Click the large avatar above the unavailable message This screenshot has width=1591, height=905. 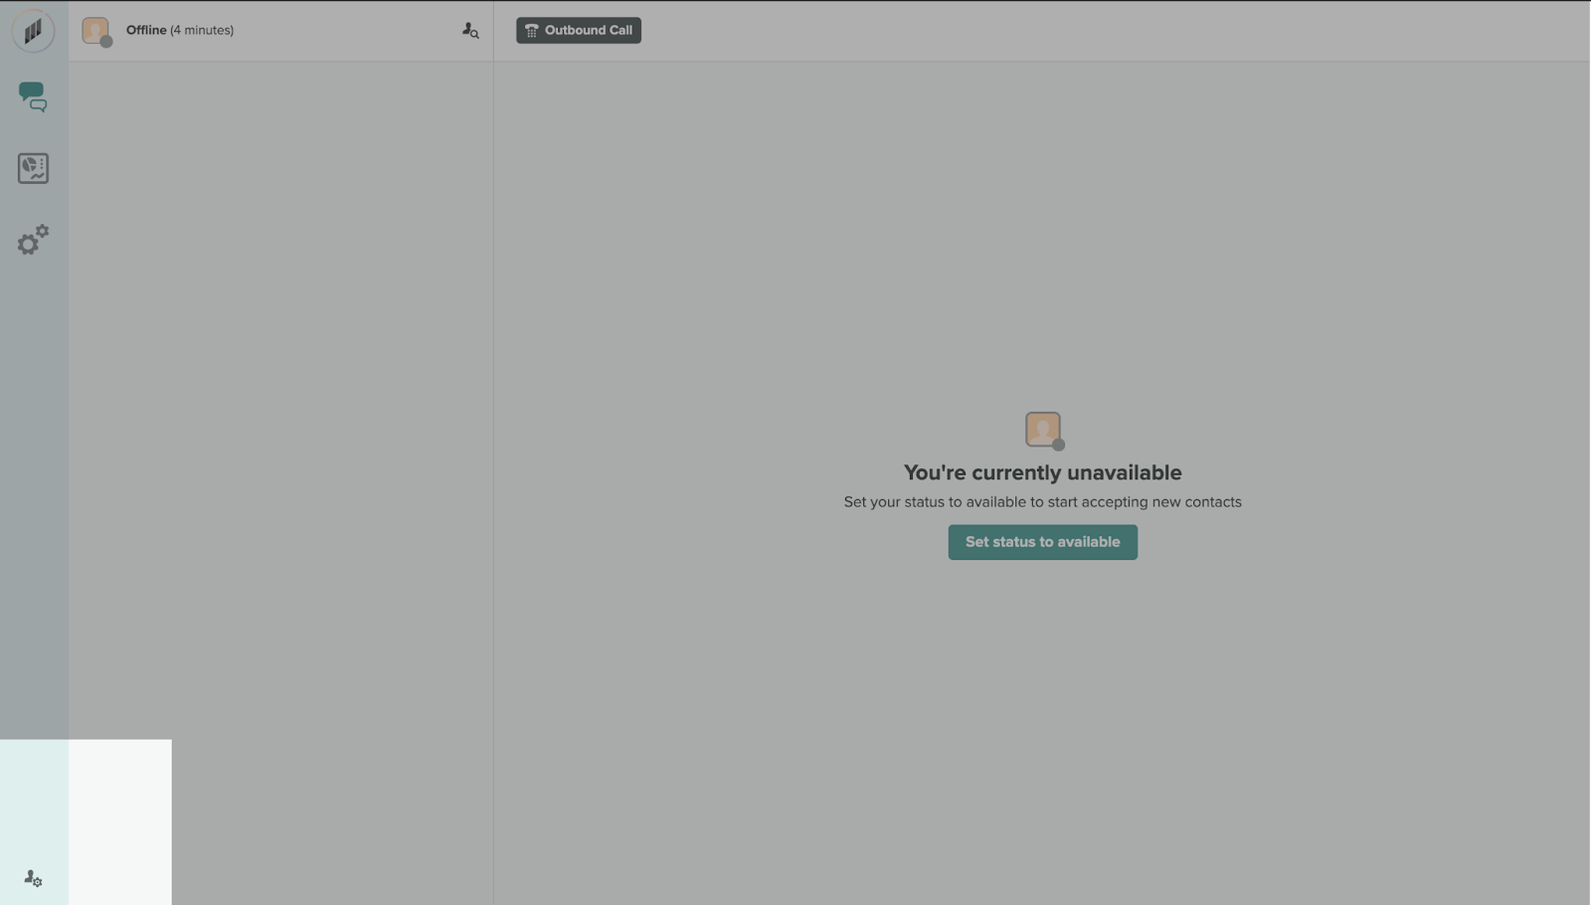point(1041,429)
